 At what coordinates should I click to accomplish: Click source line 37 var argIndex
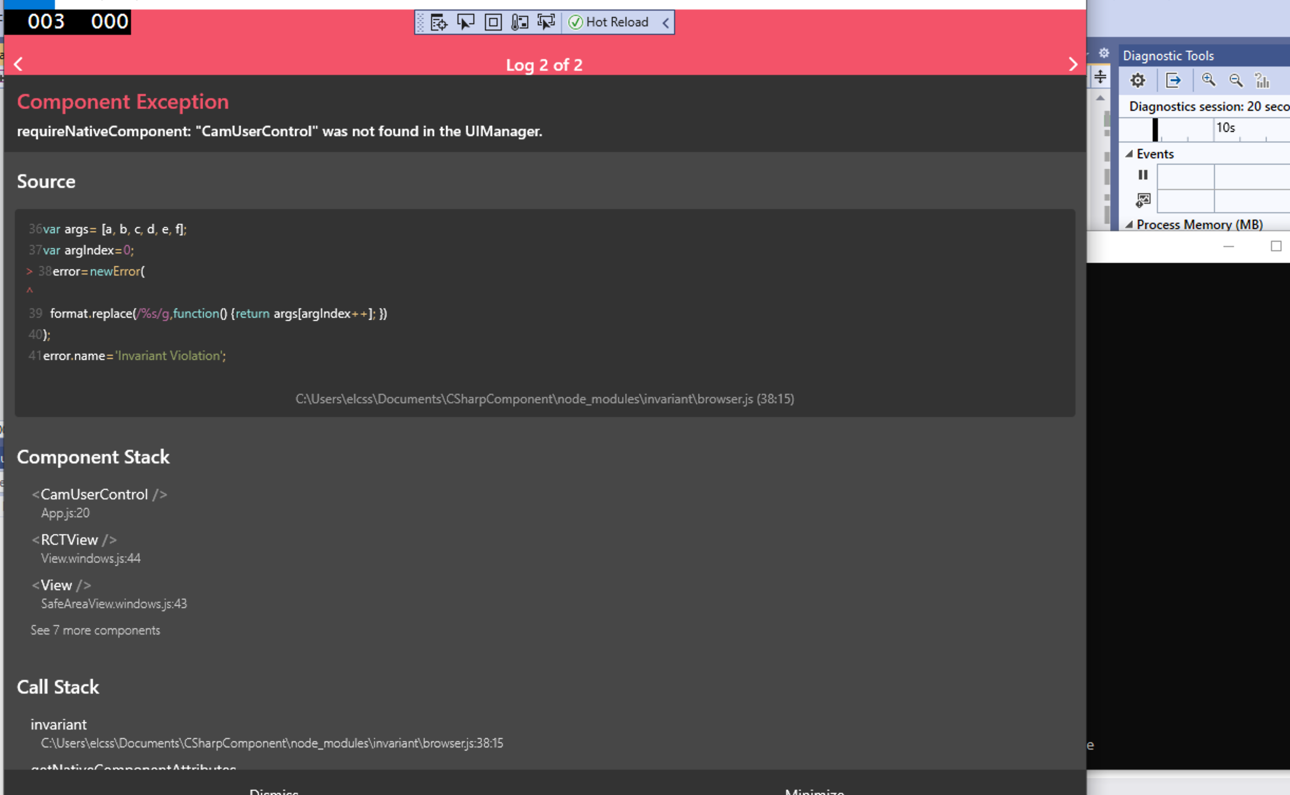[81, 250]
